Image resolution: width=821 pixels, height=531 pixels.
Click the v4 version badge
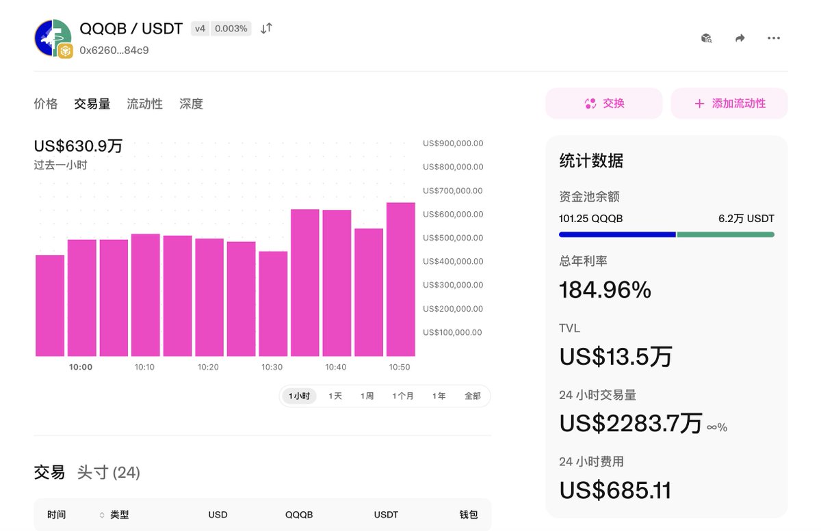click(200, 29)
